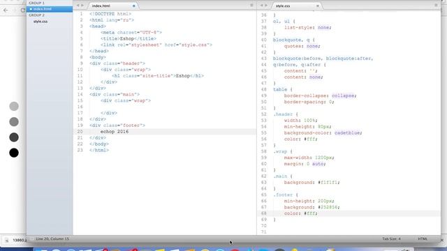Click the border-spacing: 0 rule
Viewport: 447px width, 251px height.
[309, 102]
